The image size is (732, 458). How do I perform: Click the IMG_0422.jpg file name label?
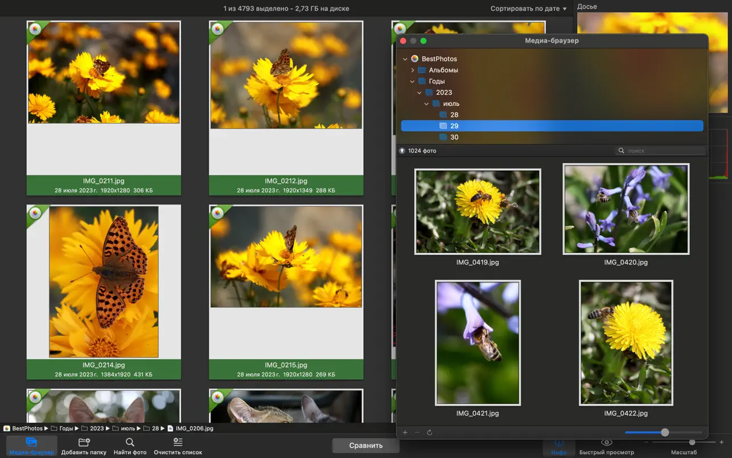pos(626,414)
